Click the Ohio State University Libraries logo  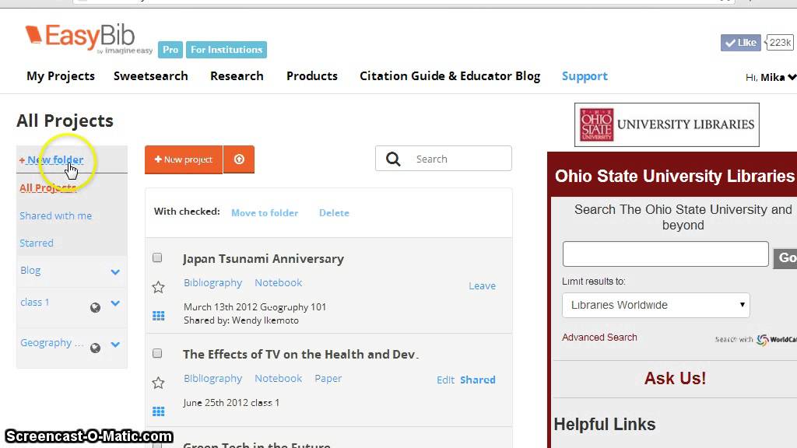pyautogui.click(x=667, y=124)
